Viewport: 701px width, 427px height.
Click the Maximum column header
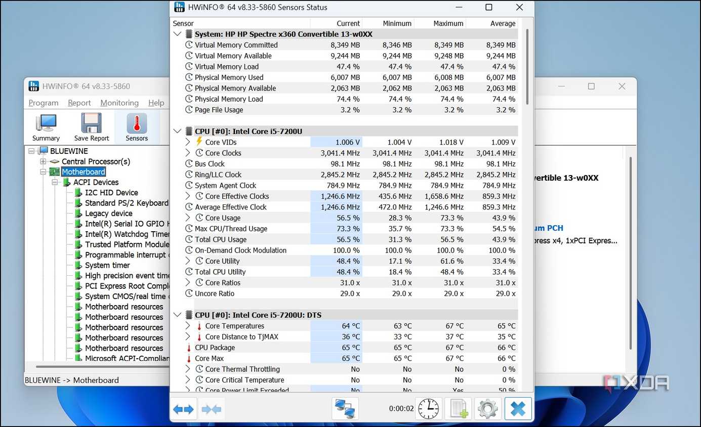[x=440, y=23]
